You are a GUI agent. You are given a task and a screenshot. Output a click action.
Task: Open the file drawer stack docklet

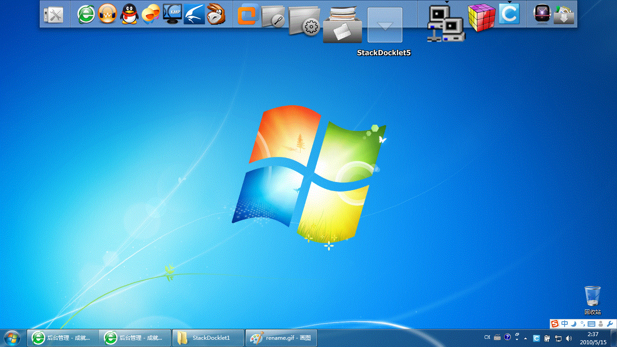(x=342, y=25)
